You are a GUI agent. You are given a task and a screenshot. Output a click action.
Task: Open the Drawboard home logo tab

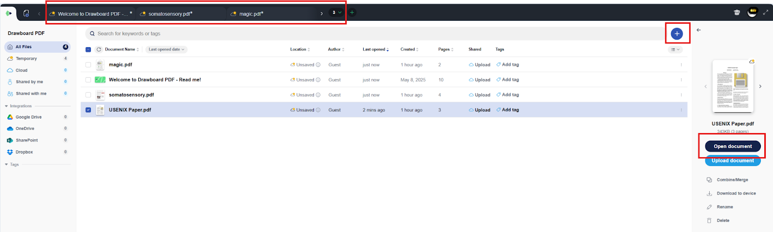8,14
